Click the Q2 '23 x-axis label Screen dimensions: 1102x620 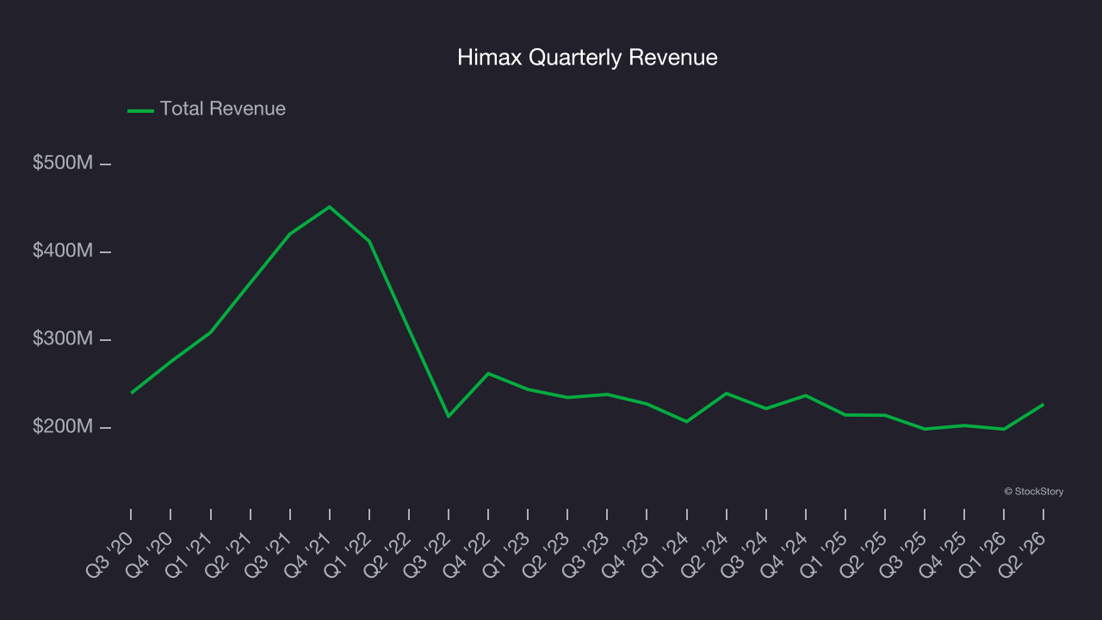click(548, 554)
